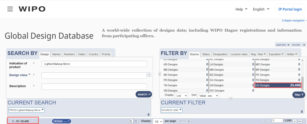Change Sort order Value - asc dropdown
The width and height of the screenshot is (307, 124).
(209, 95)
